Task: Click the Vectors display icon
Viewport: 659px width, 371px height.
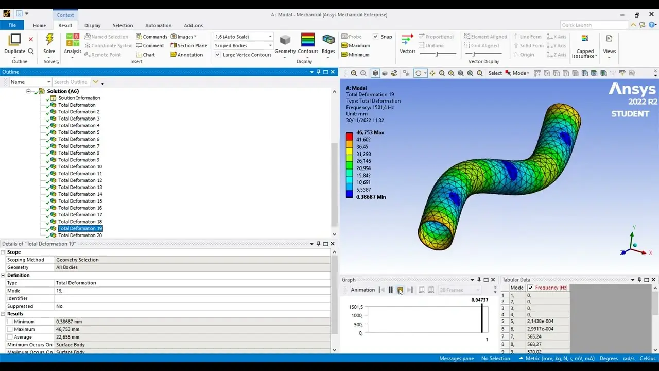Action: click(x=407, y=40)
